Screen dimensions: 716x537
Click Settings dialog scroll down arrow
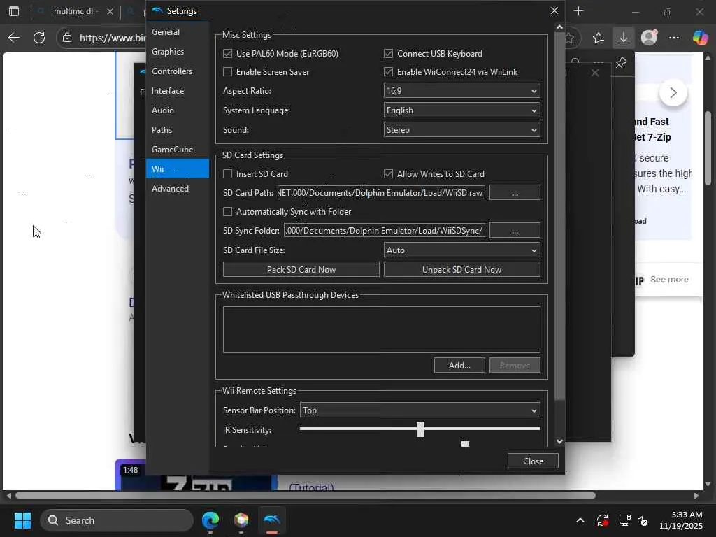[560, 442]
